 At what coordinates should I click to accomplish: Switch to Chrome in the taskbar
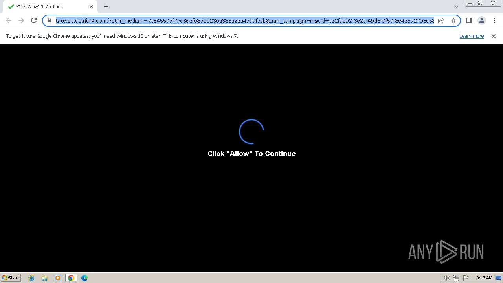click(71, 278)
